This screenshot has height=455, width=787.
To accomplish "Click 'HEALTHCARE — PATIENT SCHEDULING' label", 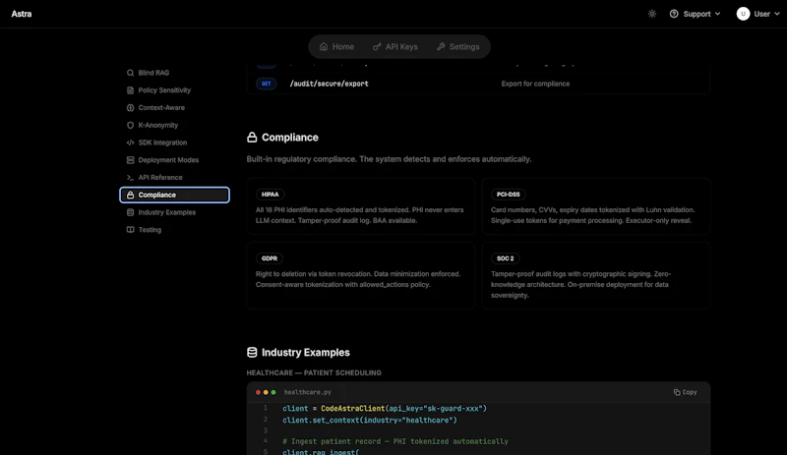I will tap(314, 372).
